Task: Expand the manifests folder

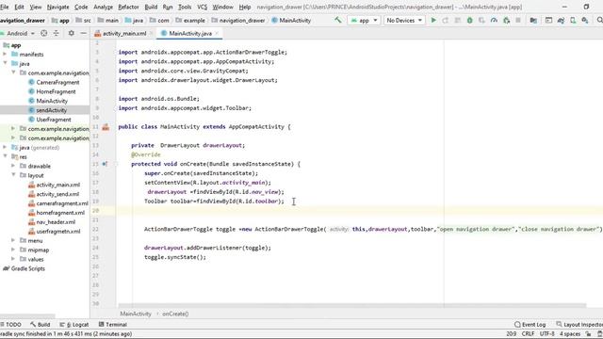Action: 5,55
